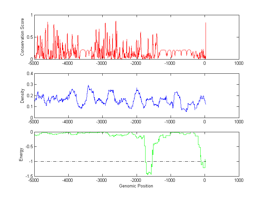The width and height of the screenshot is (264, 198).
Task: Click the '-3000' tick under Density plot
Action: 102,122
